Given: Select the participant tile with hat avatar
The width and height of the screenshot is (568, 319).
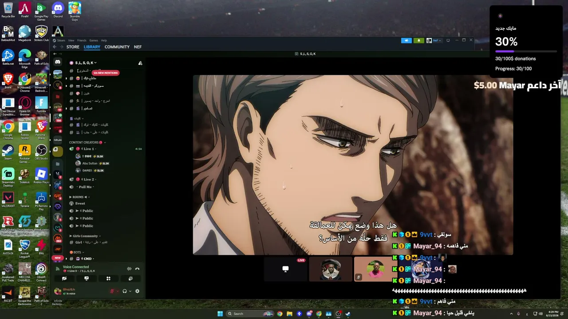Looking at the screenshot, I should [x=331, y=269].
